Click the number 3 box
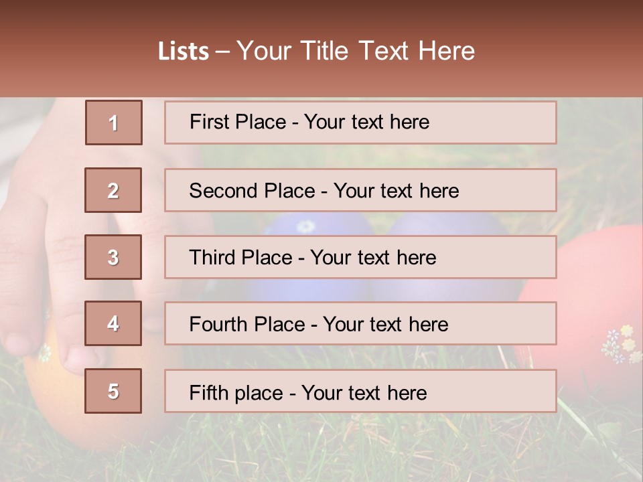The height and width of the screenshot is (482, 643). click(x=113, y=257)
